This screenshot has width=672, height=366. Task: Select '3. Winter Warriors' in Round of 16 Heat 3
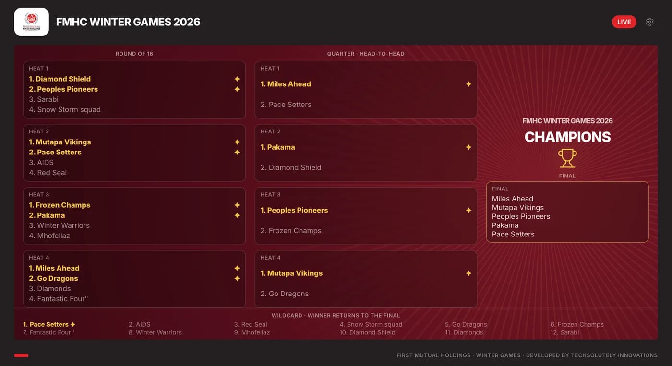[x=59, y=225]
